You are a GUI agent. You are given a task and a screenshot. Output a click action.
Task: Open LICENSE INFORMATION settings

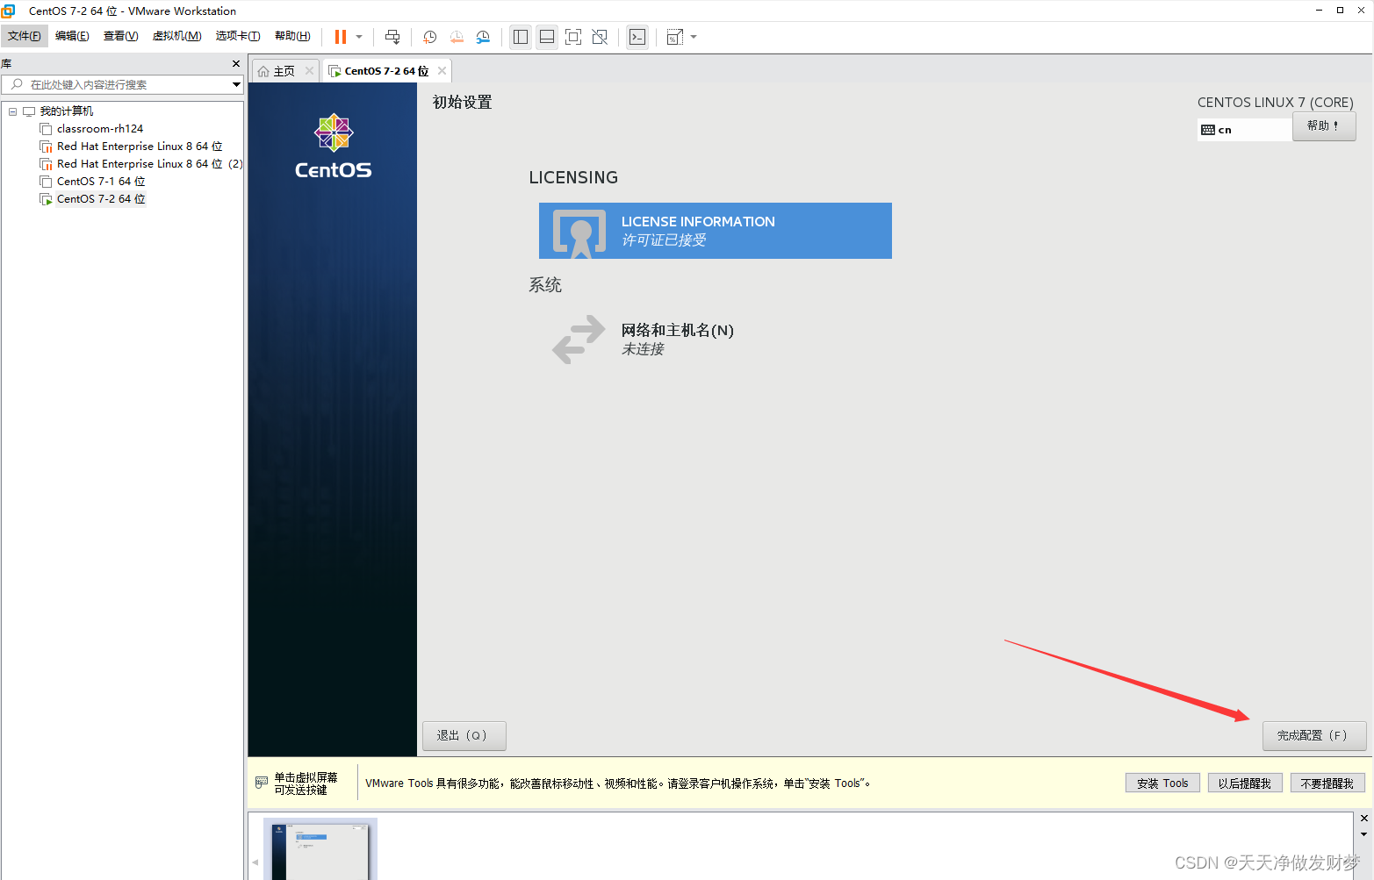click(x=716, y=231)
